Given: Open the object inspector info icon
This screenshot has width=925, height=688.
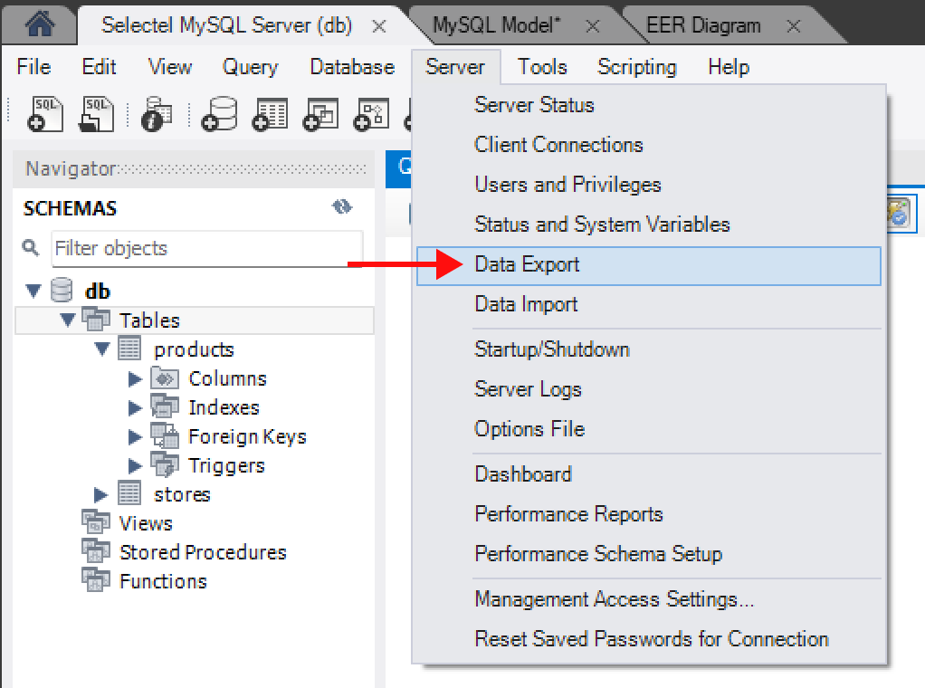Looking at the screenshot, I should [157, 114].
